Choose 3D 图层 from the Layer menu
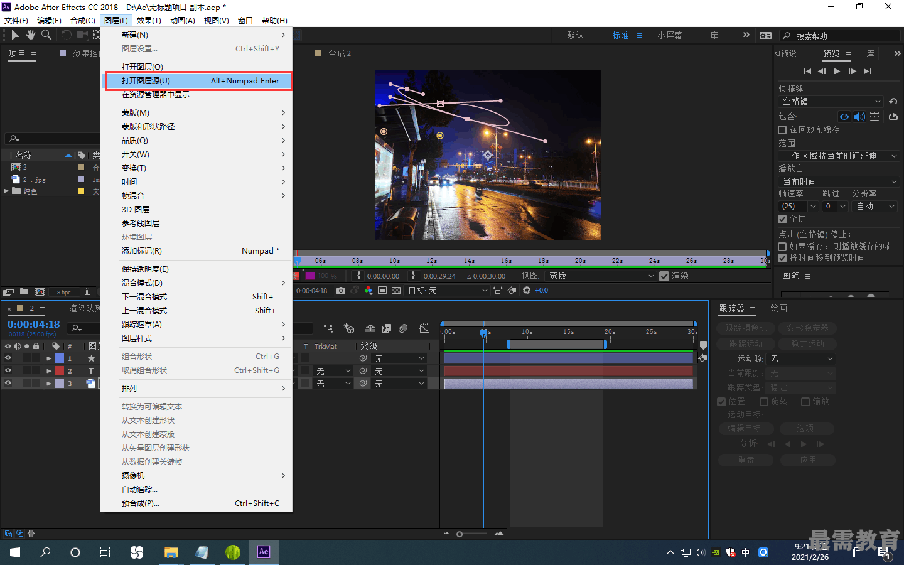The width and height of the screenshot is (904, 565). (196, 210)
